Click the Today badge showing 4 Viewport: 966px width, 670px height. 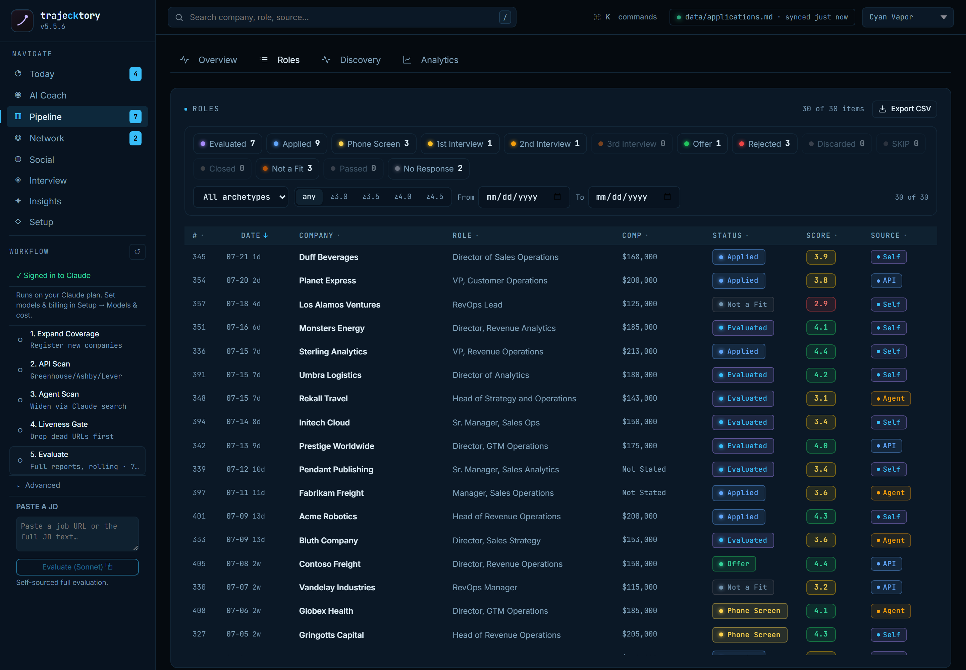[x=136, y=74]
